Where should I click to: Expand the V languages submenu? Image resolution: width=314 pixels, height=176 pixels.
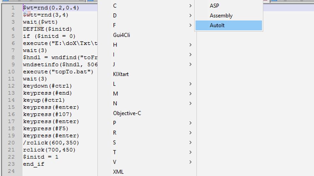point(191,162)
